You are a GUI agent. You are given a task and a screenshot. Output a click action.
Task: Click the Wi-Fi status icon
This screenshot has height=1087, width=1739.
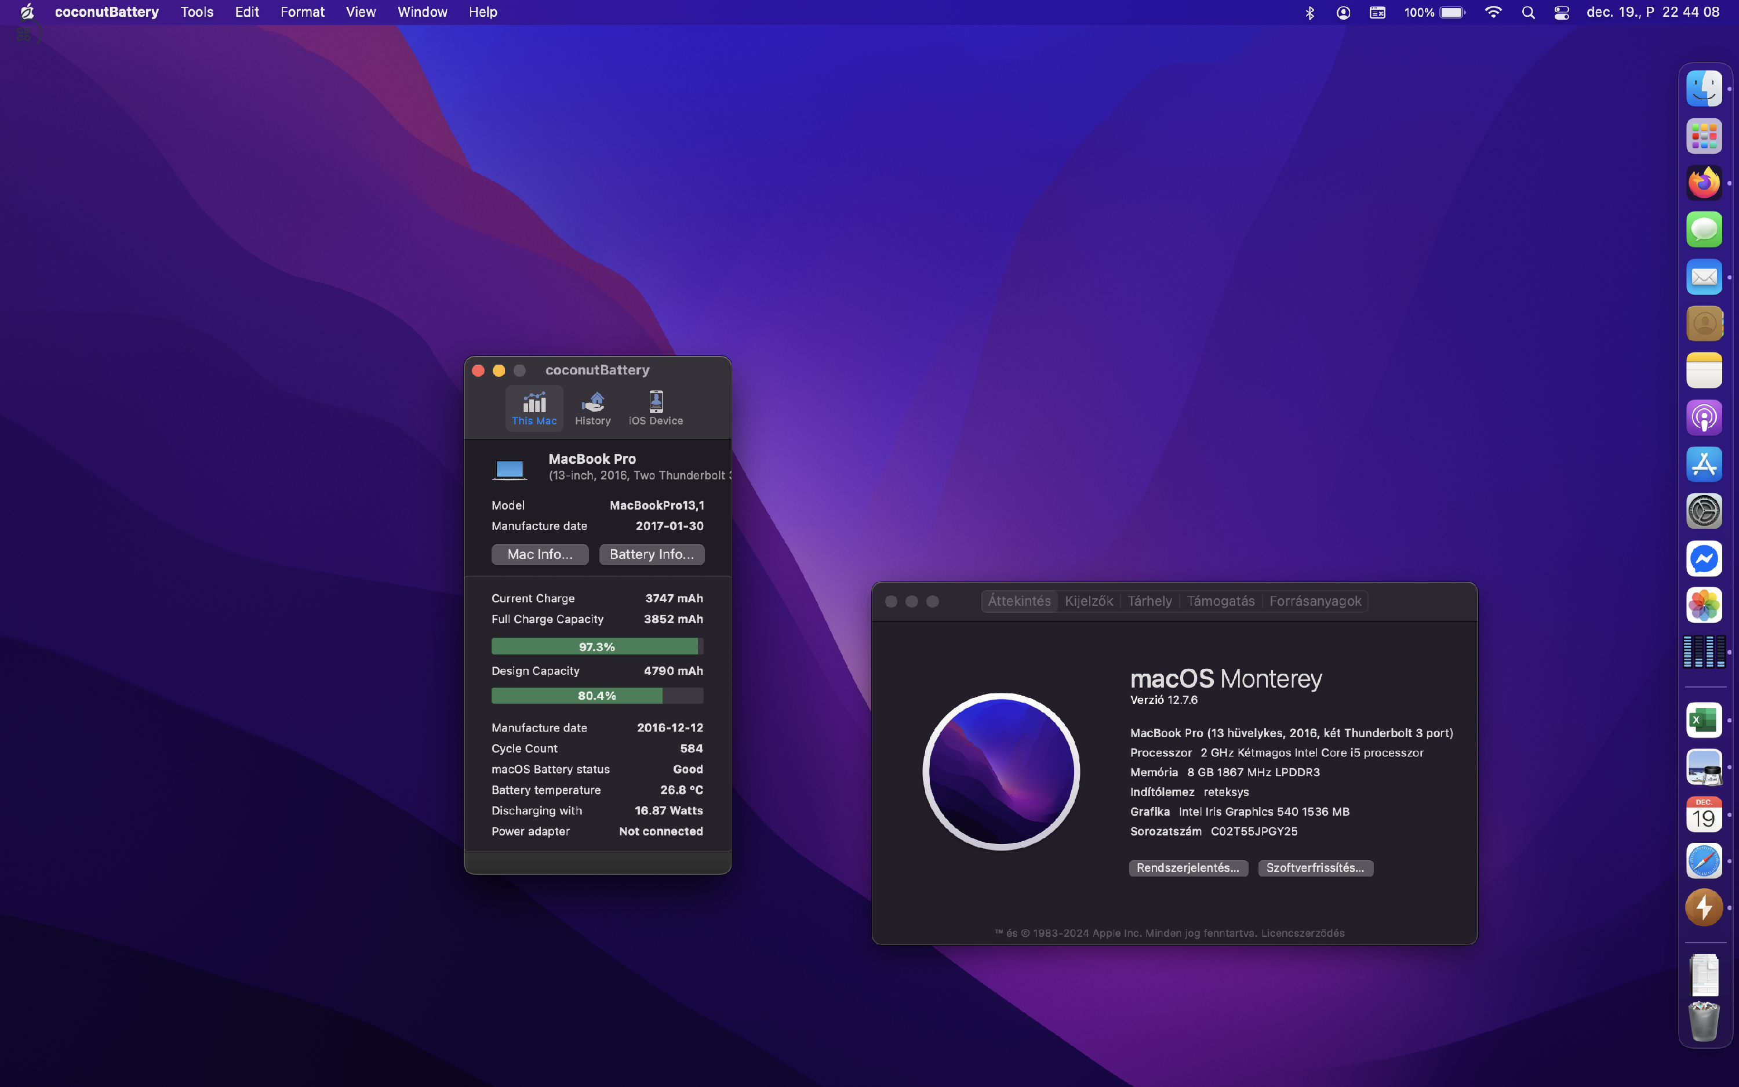[1493, 12]
